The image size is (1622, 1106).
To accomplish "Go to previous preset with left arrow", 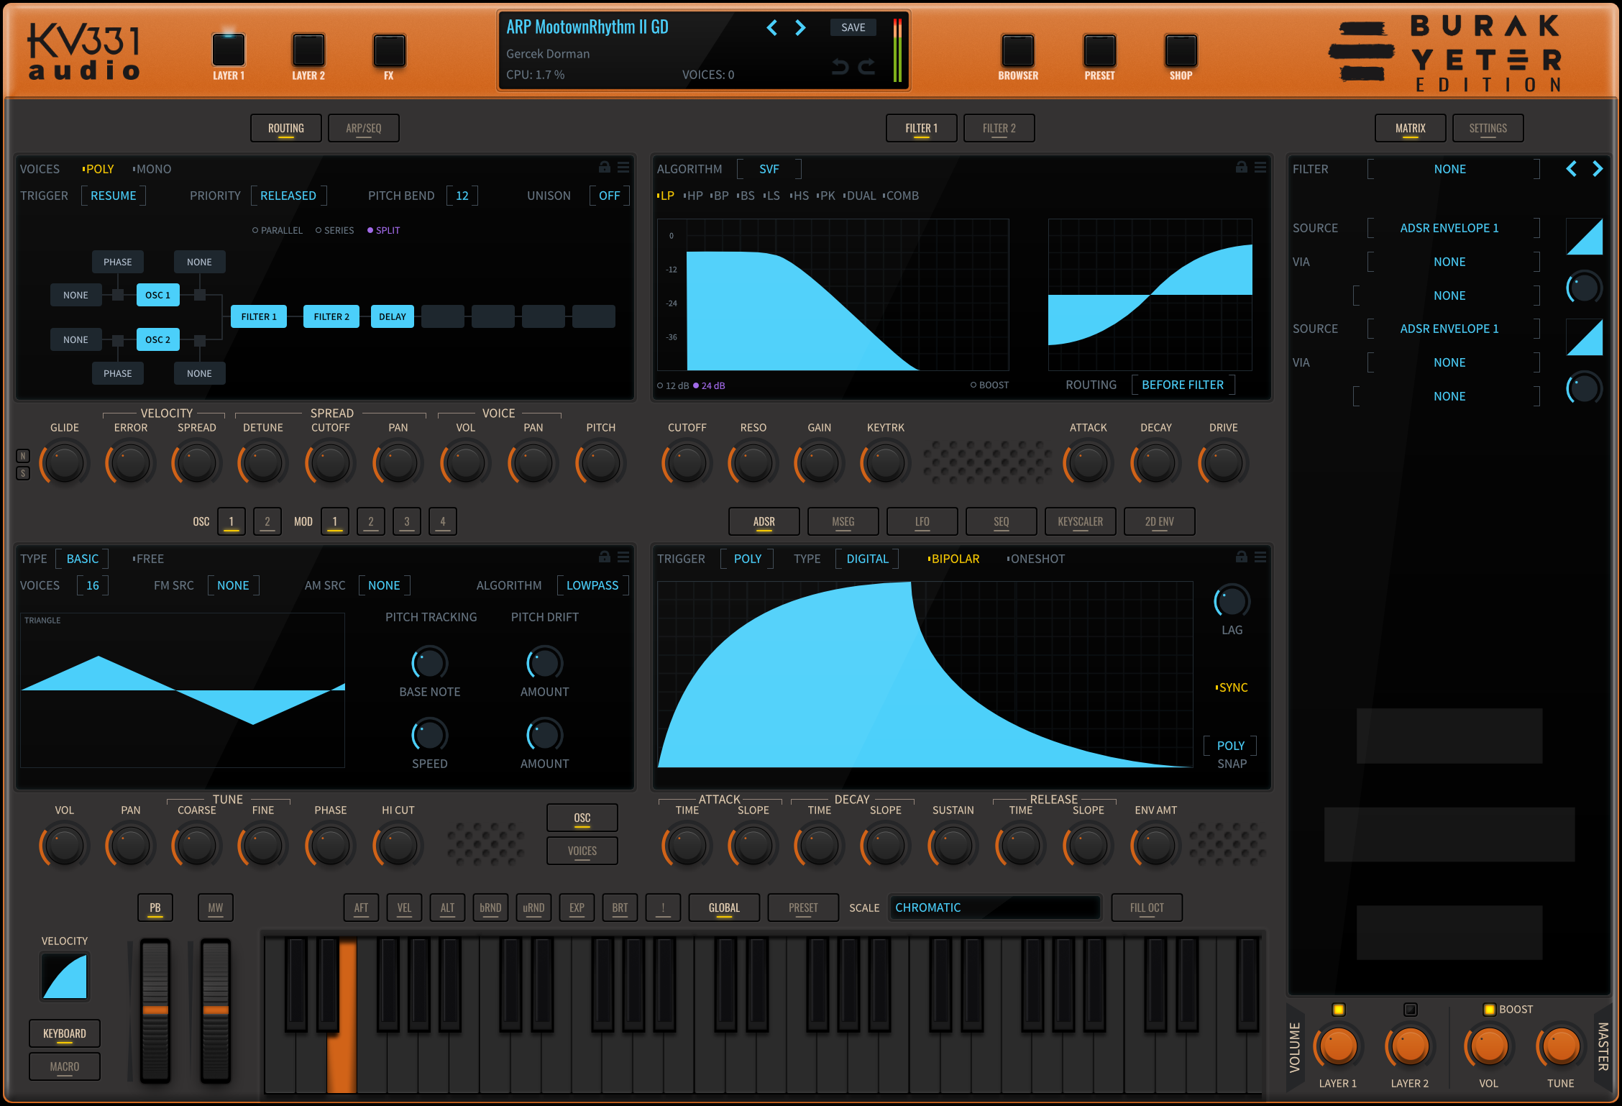I will (772, 28).
